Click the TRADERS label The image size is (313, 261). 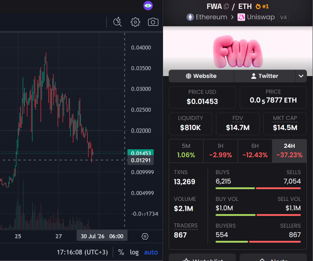(x=186, y=226)
